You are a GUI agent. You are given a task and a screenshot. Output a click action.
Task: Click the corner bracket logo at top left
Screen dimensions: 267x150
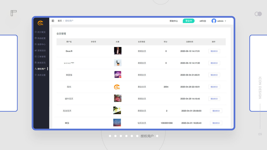click(14, 13)
